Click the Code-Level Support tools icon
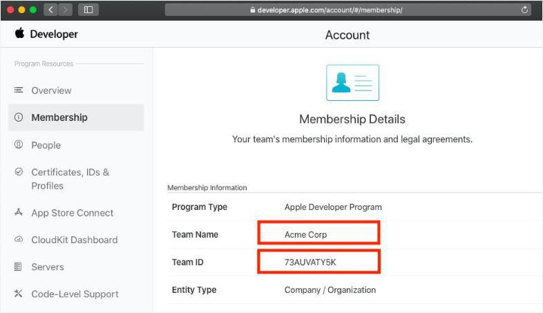 click(x=19, y=294)
